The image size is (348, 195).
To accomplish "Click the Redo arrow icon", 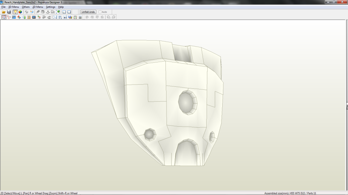I will point(49,17).
